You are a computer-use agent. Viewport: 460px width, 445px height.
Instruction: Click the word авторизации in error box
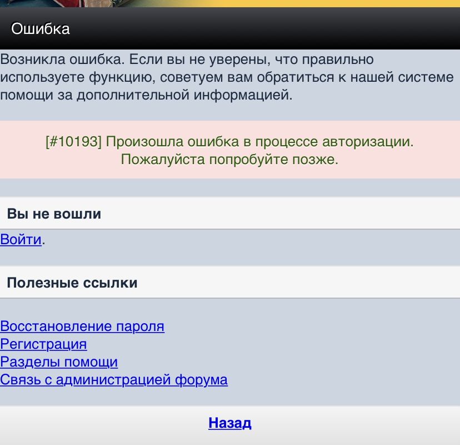(367, 141)
